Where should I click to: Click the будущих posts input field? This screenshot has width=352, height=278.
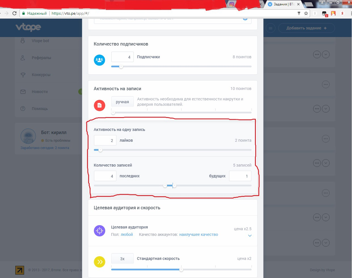[x=240, y=176]
